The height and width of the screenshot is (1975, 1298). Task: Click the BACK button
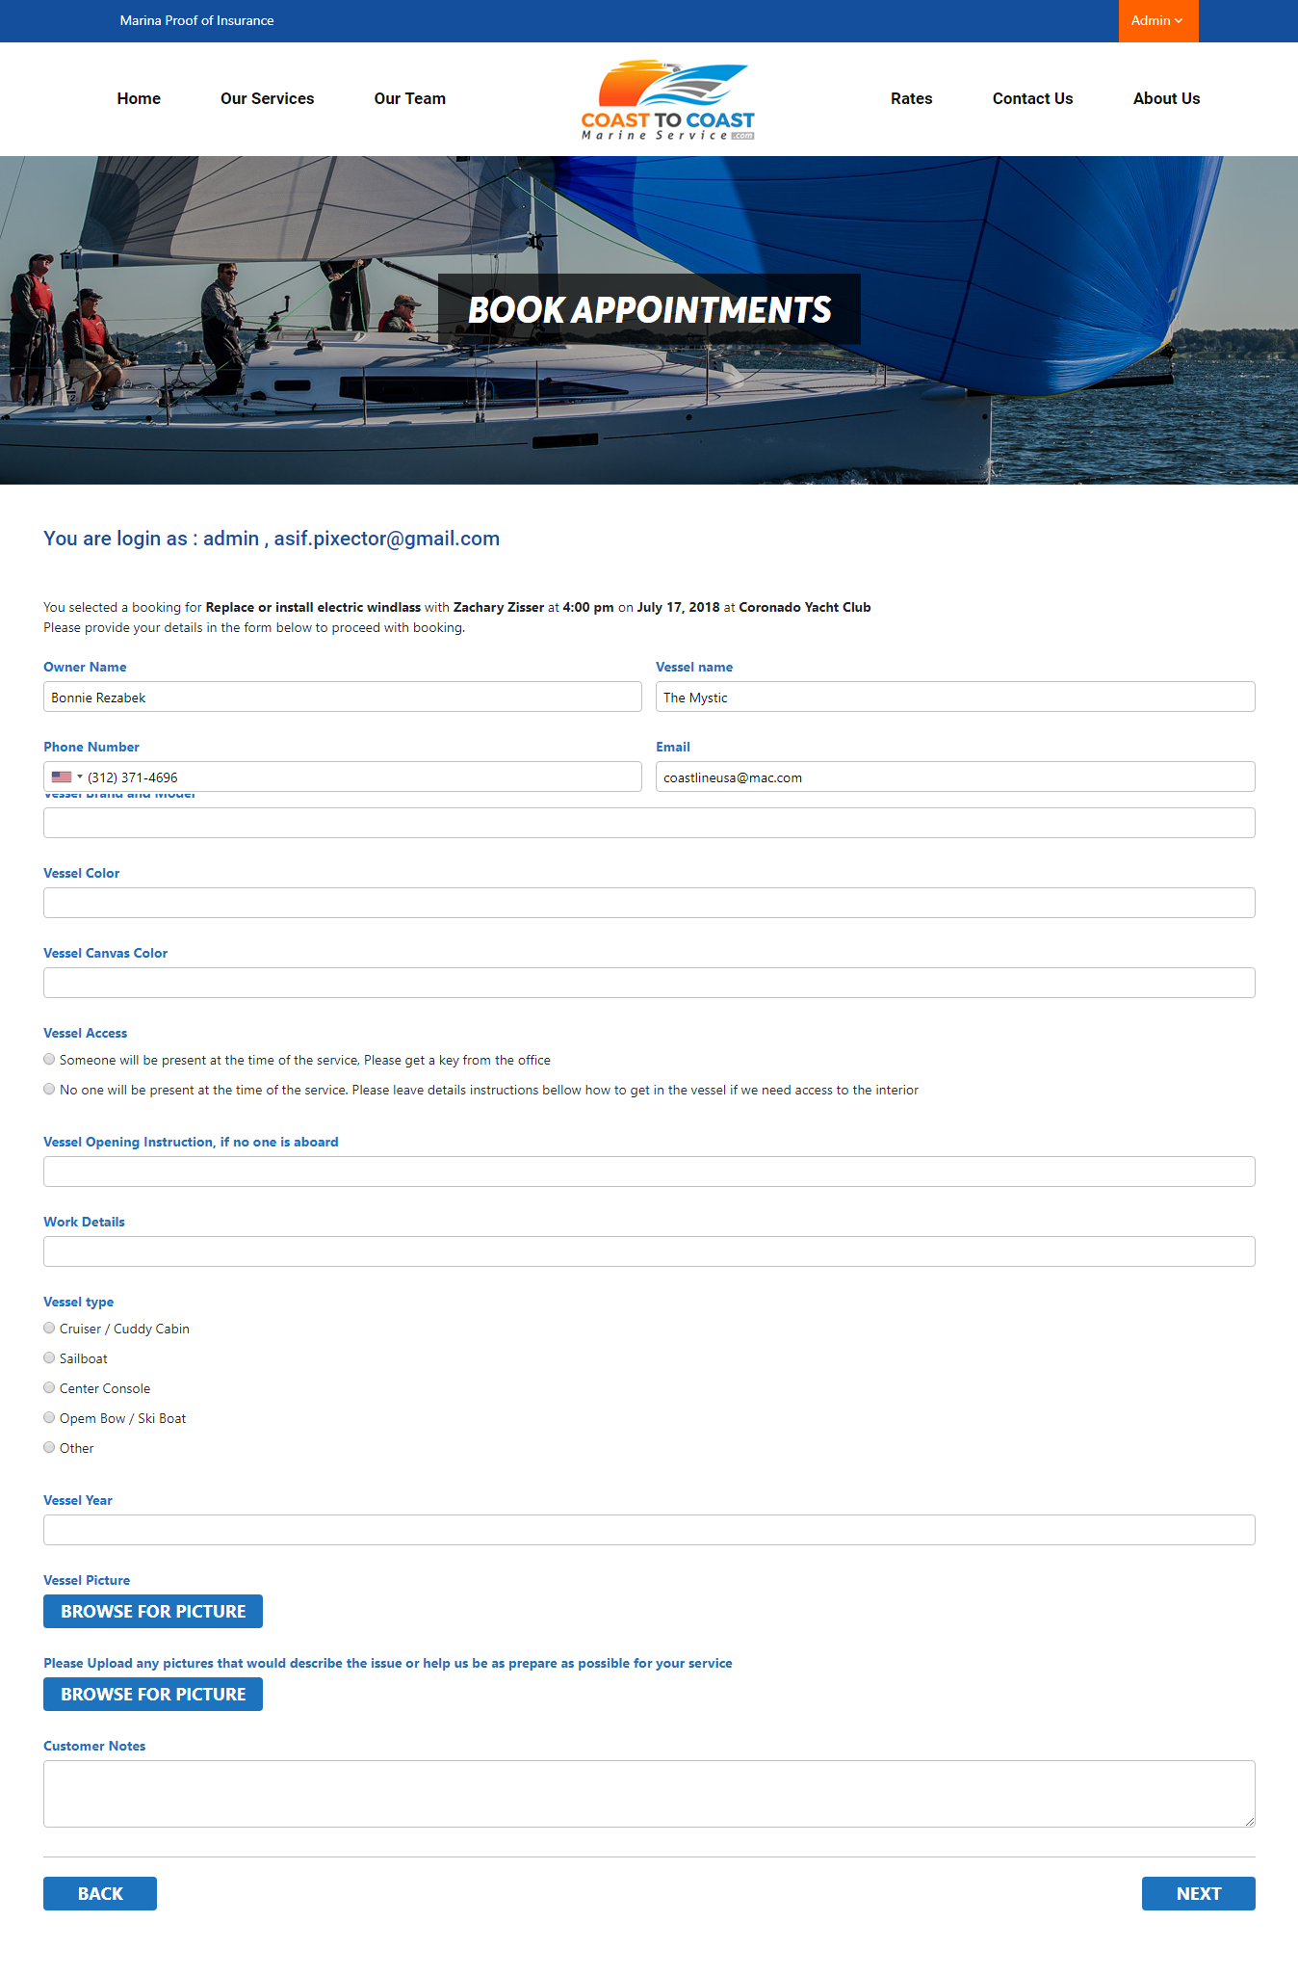click(100, 1893)
